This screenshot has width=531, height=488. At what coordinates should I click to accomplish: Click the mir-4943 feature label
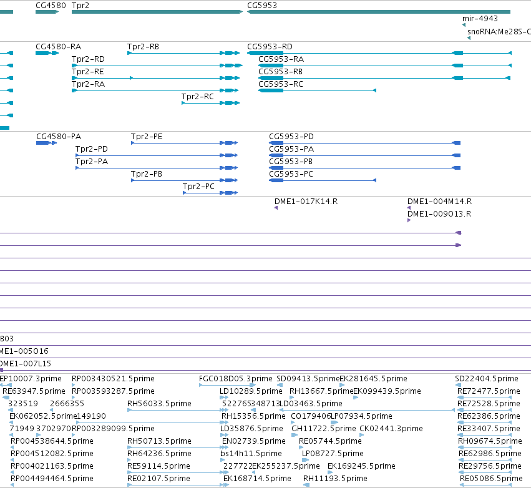pos(480,18)
